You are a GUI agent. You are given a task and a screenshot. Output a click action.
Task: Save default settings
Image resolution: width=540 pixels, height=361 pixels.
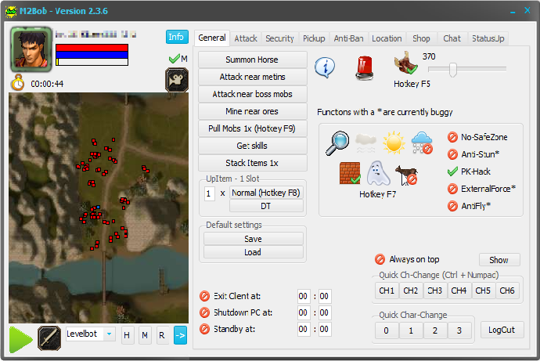coord(253,239)
